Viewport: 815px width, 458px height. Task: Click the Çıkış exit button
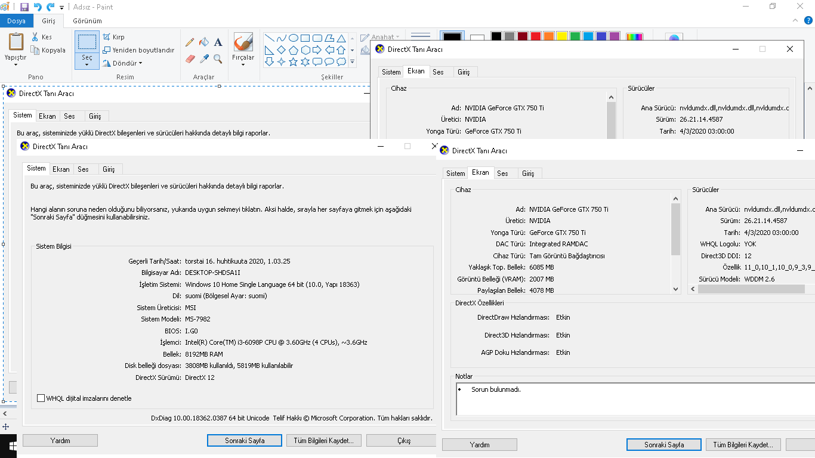pyautogui.click(x=401, y=441)
